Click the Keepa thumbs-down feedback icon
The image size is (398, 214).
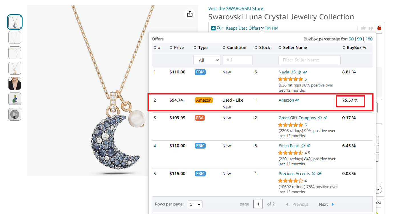coord(371,28)
